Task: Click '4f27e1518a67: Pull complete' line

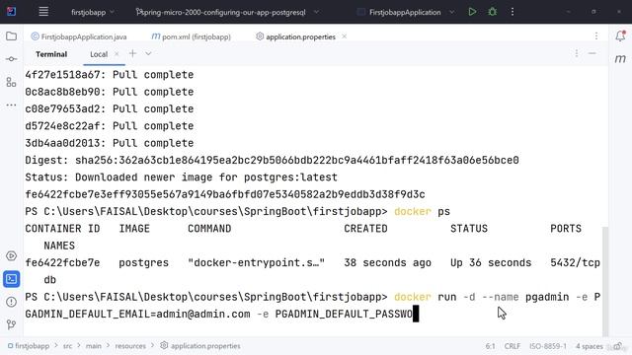Action: coord(110,75)
